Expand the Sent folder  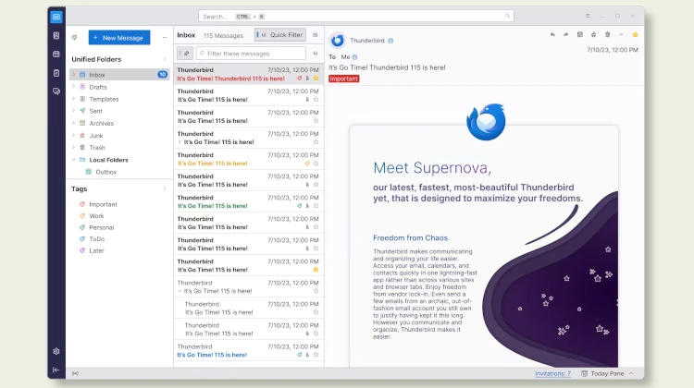[74, 111]
